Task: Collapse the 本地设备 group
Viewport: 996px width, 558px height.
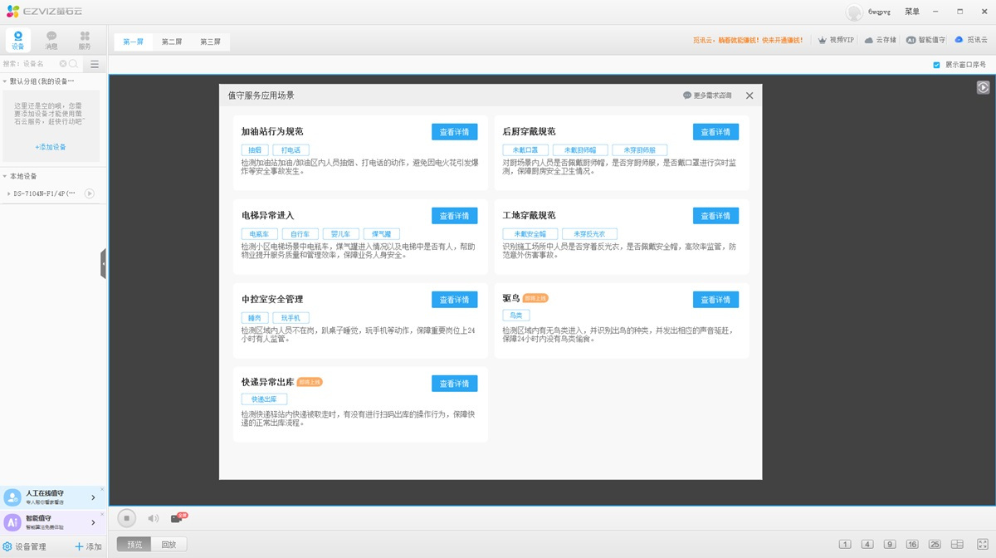Action: point(5,176)
